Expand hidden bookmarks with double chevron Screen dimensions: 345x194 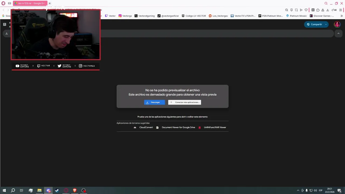[341, 16]
